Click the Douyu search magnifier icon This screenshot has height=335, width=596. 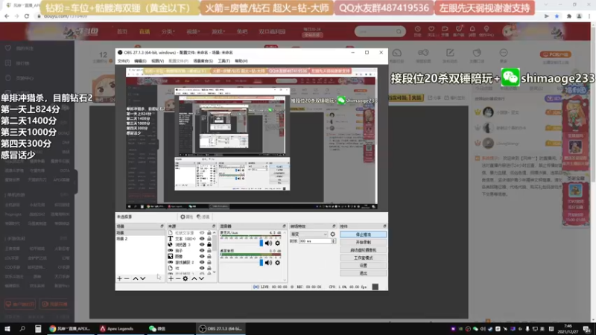(399, 31)
